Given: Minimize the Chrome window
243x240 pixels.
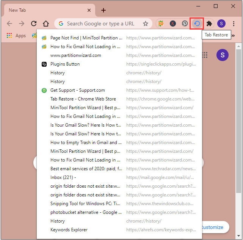Looking at the screenshot, I should [x=198, y=6].
